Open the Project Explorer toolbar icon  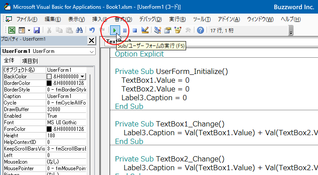158,30
